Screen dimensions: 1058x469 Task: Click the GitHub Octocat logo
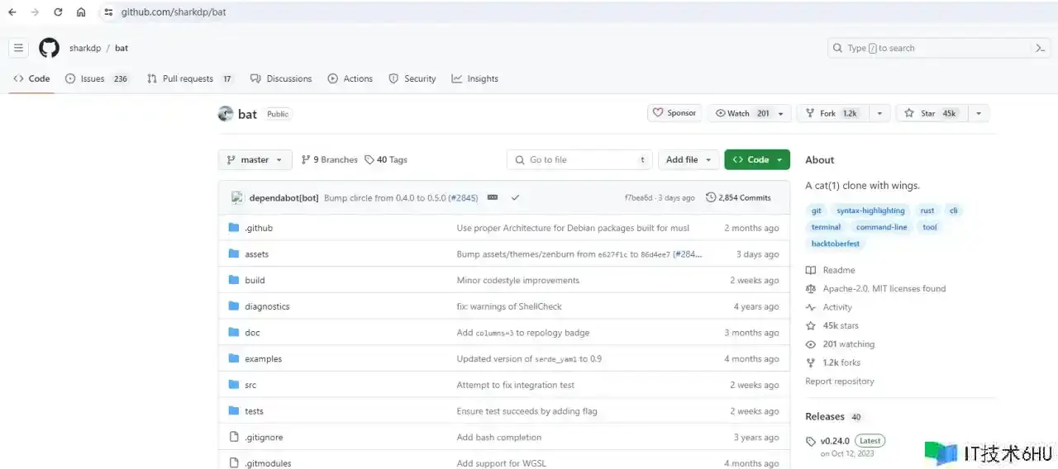50,48
